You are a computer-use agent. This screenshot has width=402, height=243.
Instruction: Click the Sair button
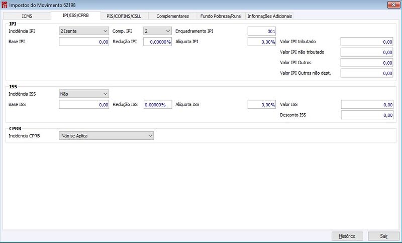coord(383,236)
